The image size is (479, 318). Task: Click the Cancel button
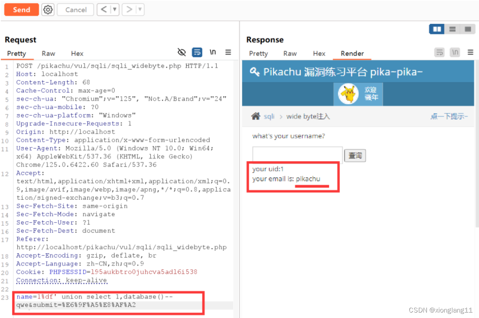click(76, 10)
